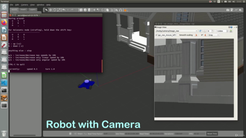Insert a sphere shape
The image size is (246, 138).
tap(85, 10)
